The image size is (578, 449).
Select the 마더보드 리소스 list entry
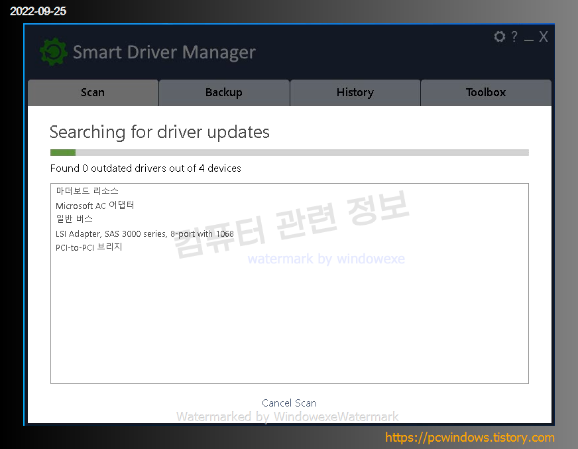point(87,191)
